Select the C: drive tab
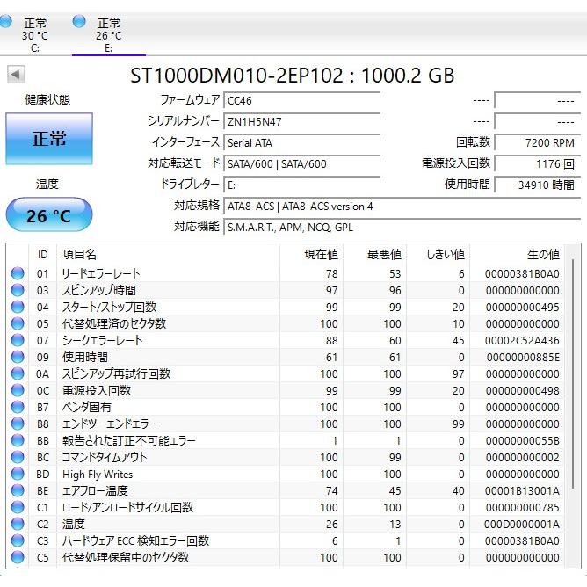 pyautogui.click(x=35, y=35)
